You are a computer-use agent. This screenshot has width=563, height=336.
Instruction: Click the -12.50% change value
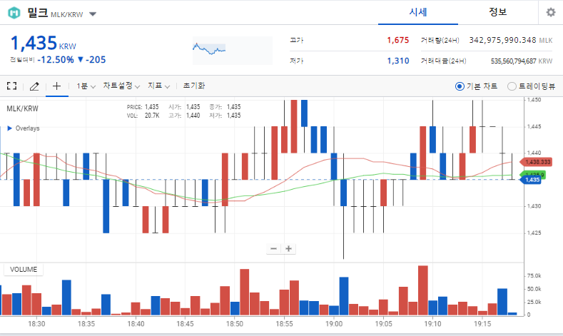point(56,60)
